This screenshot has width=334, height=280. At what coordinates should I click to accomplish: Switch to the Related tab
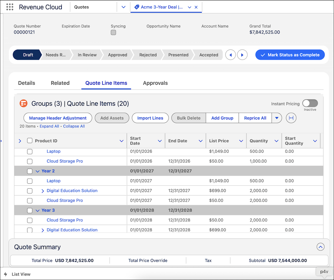pos(60,83)
